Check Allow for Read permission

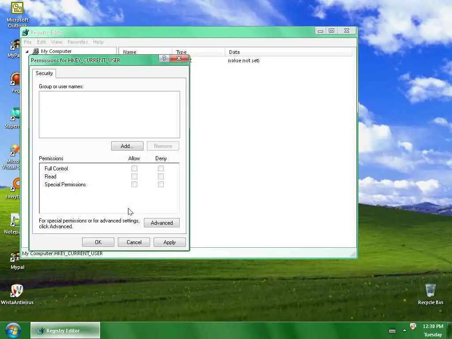pos(134,177)
